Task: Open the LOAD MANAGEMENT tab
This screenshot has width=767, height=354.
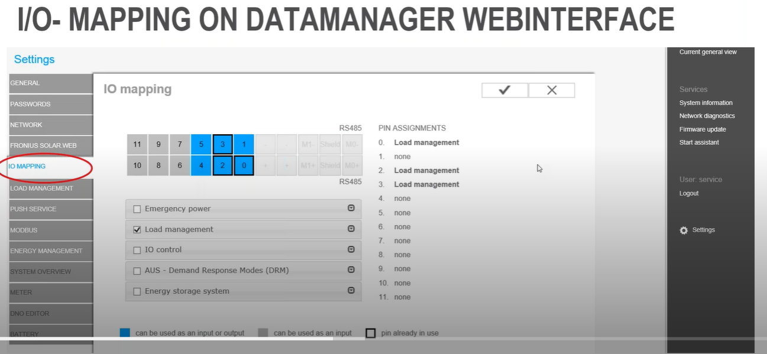Action: [x=51, y=189]
